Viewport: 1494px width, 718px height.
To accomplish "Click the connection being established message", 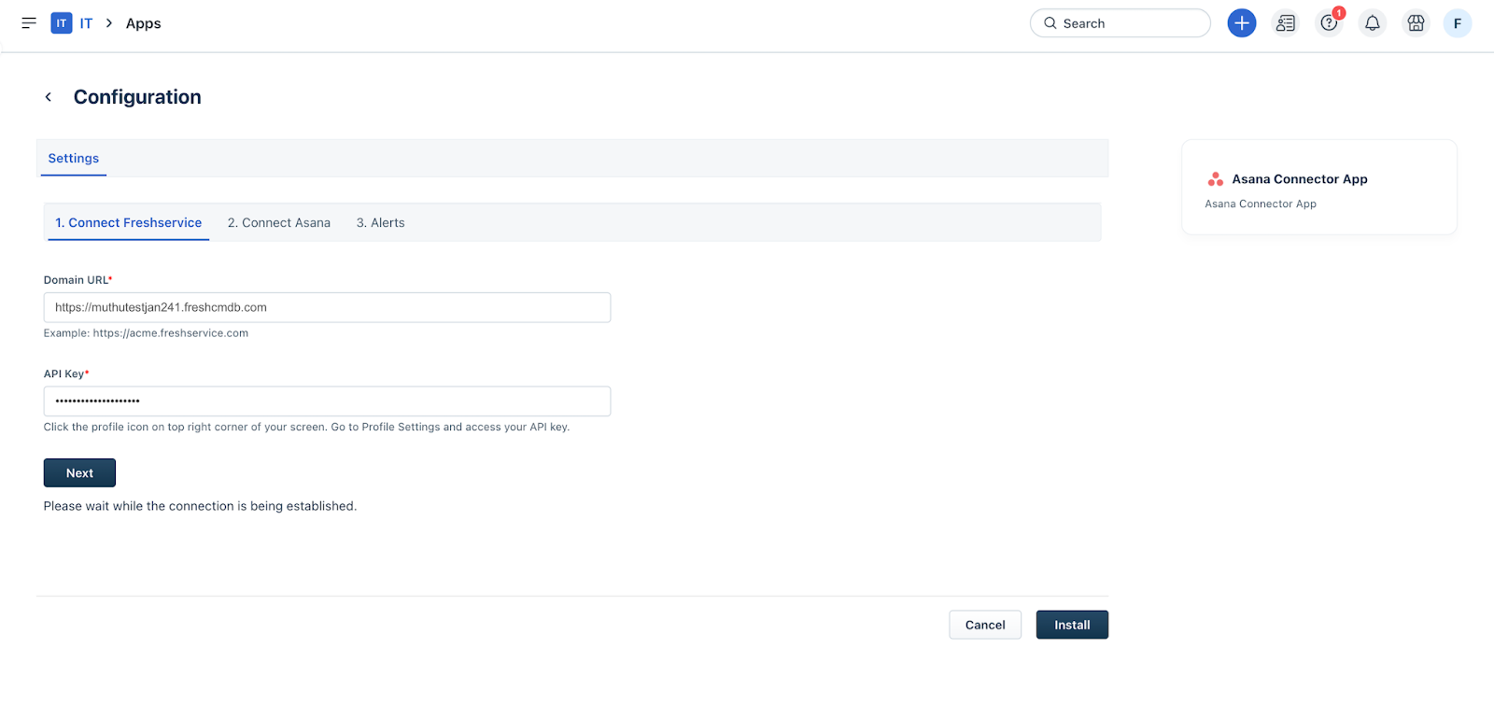I will coord(200,506).
